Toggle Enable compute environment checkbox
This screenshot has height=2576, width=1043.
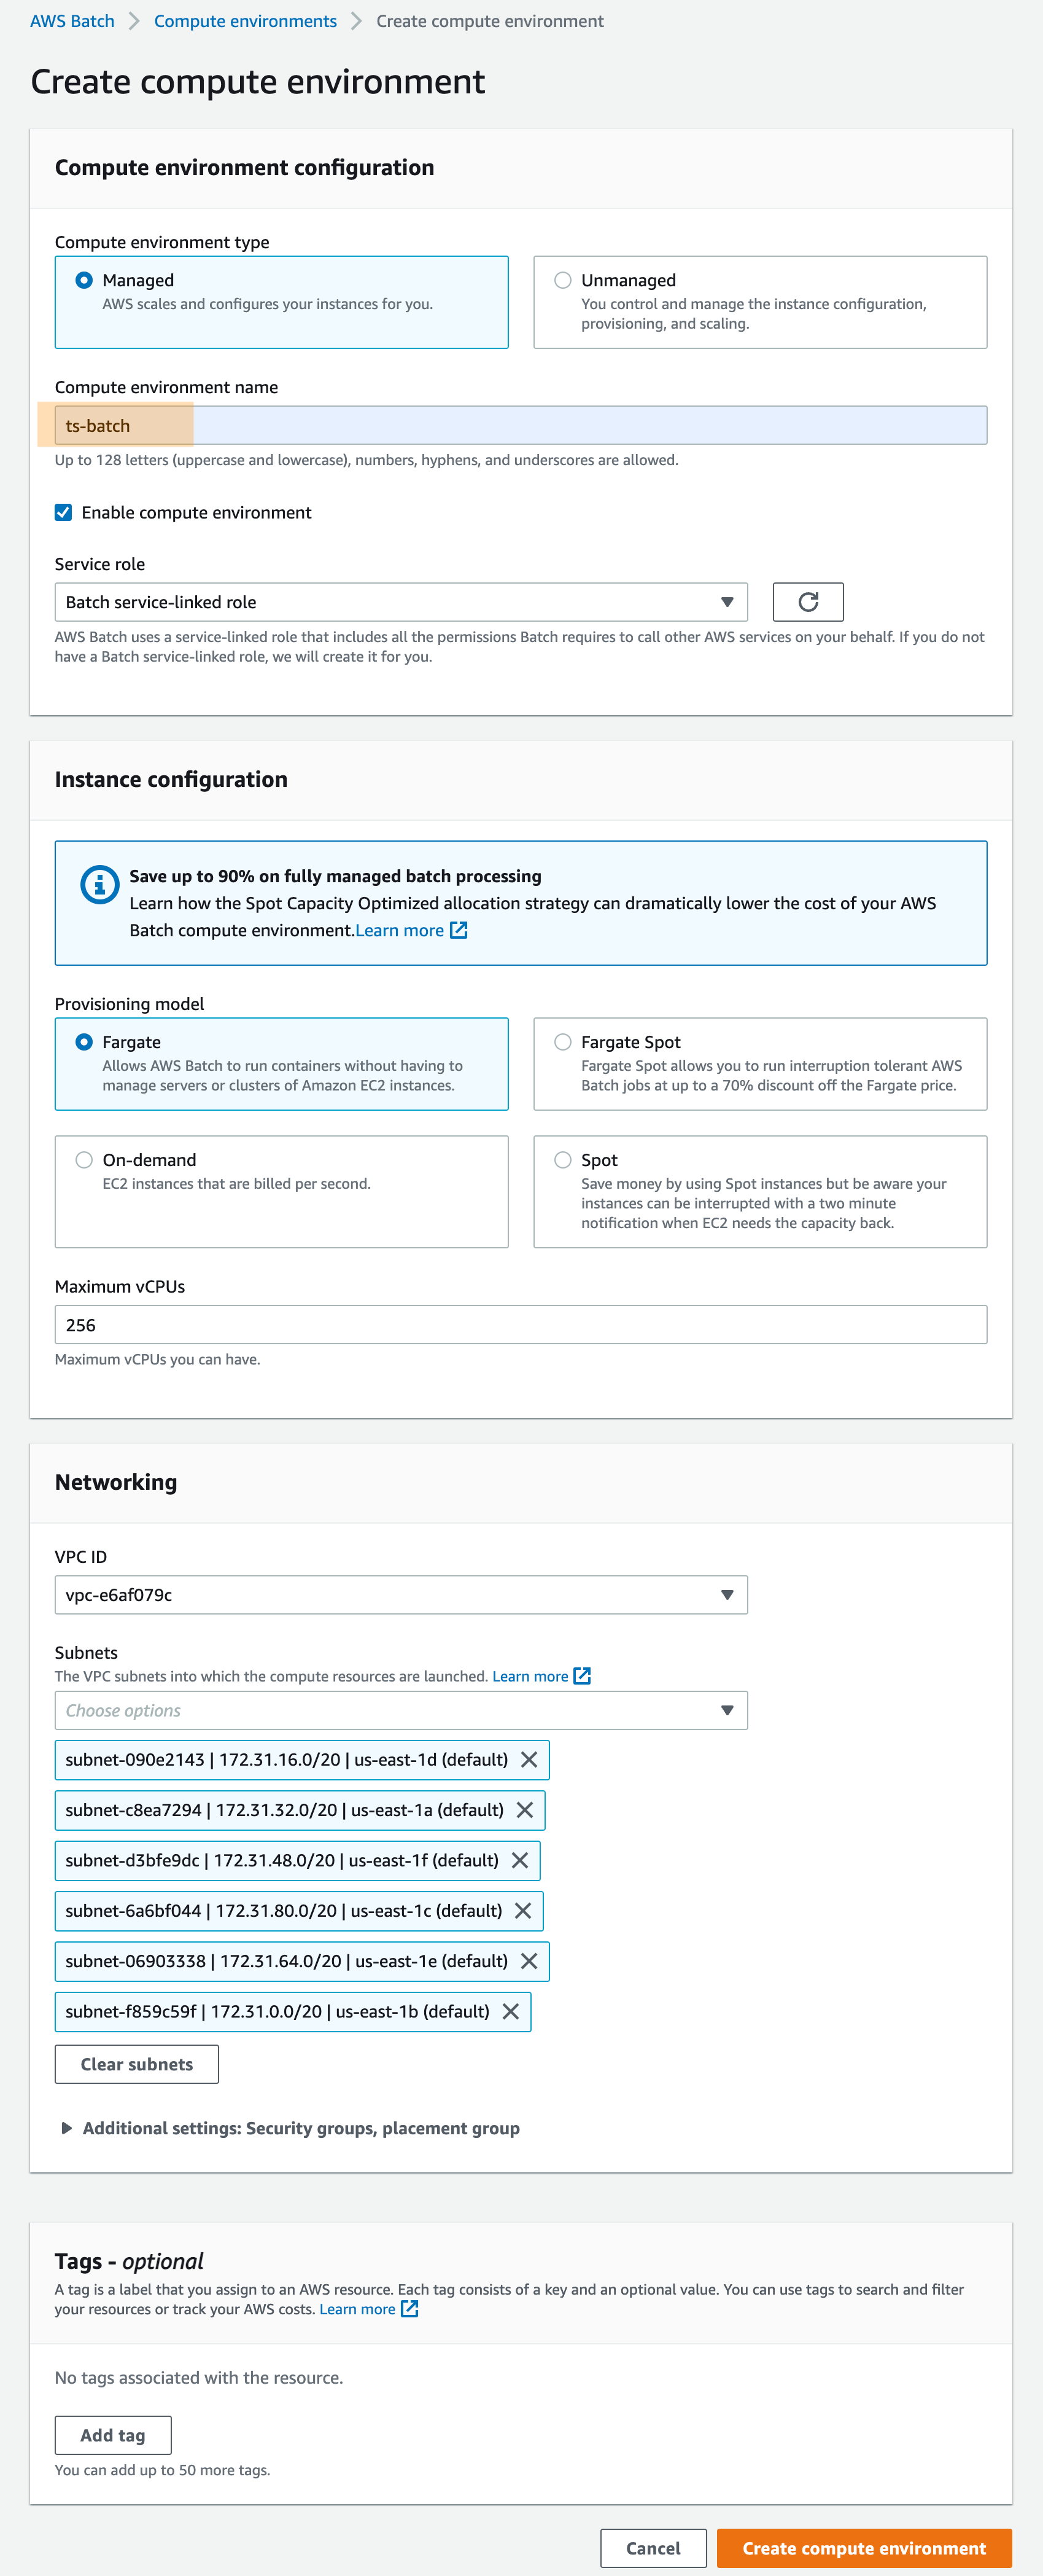63,512
